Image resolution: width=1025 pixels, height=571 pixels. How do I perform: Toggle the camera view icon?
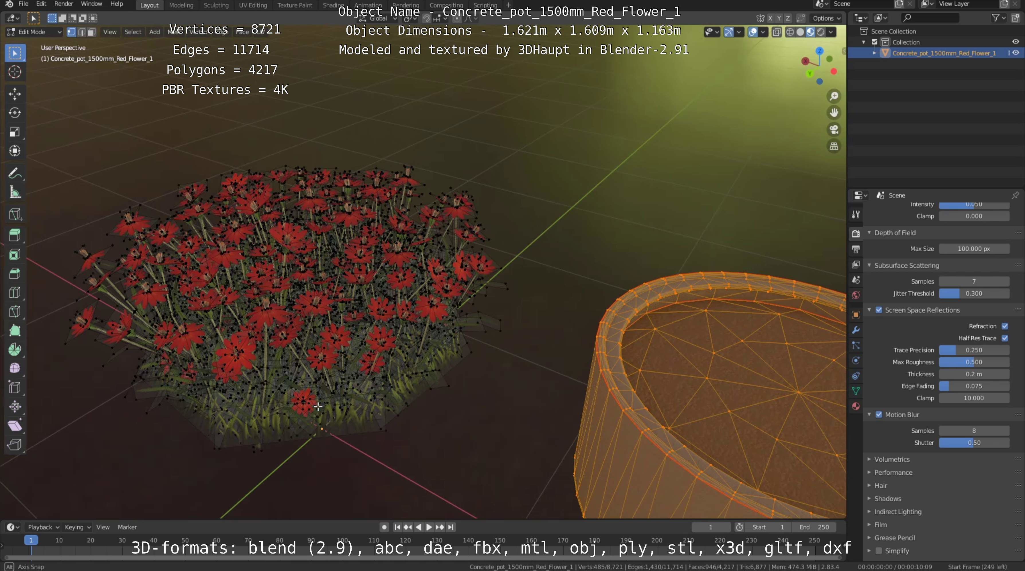click(834, 130)
